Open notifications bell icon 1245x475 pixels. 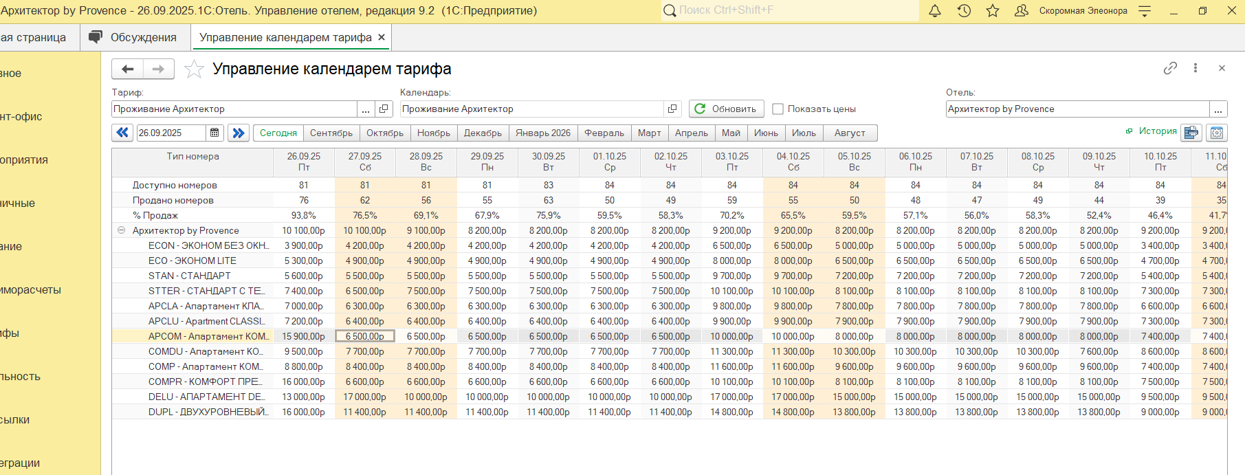coord(935,11)
